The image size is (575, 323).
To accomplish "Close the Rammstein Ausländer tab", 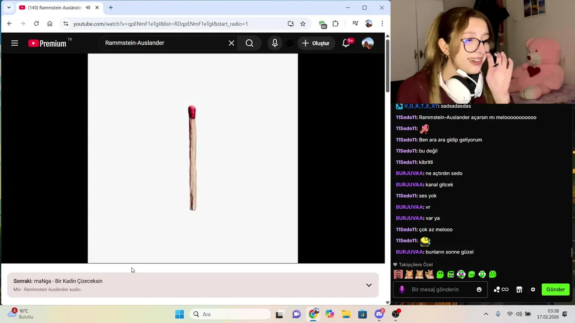I will [x=97, y=8].
